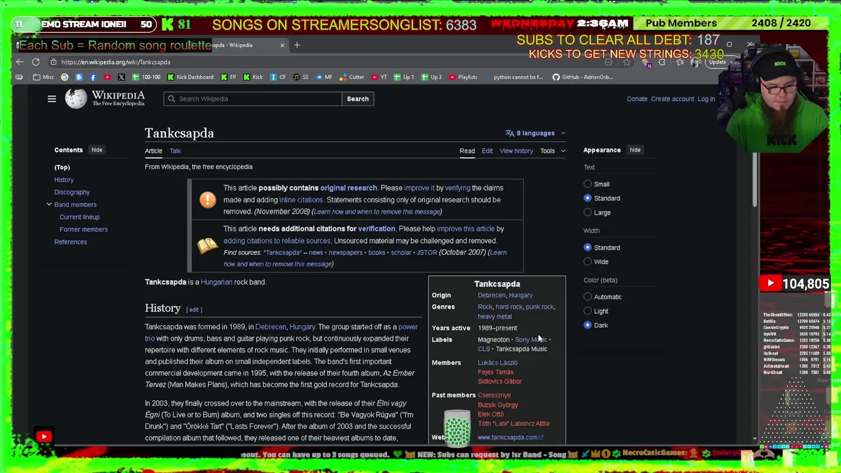Open the Facebook bookmark icon
This screenshot has height=473, width=841.
pos(93,77)
